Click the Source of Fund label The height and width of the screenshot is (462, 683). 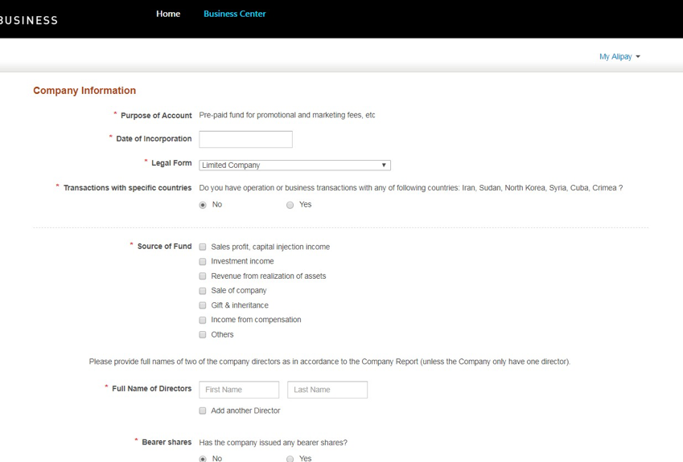point(164,246)
